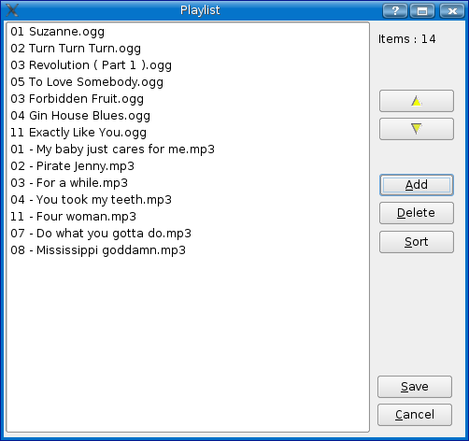Cancel the playlist dialog
This screenshot has height=441, width=469.
pos(415,415)
